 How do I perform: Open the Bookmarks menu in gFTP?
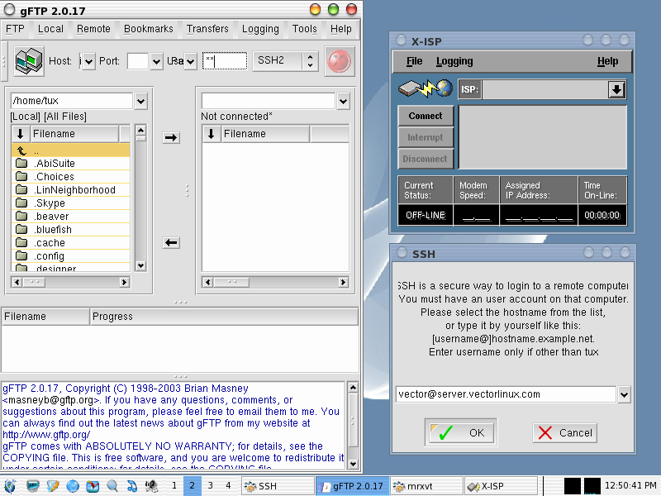(x=149, y=29)
